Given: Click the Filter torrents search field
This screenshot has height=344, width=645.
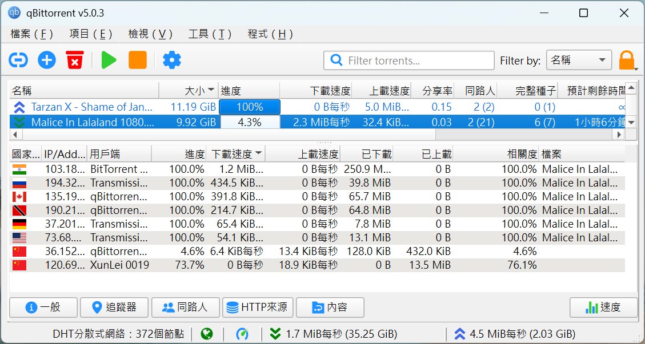Looking at the screenshot, I should pos(416,60).
